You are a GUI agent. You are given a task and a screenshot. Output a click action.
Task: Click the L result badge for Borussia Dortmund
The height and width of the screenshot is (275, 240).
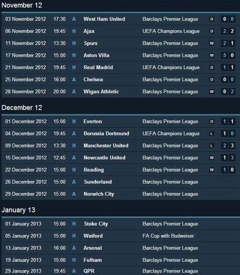coord(212,134)
